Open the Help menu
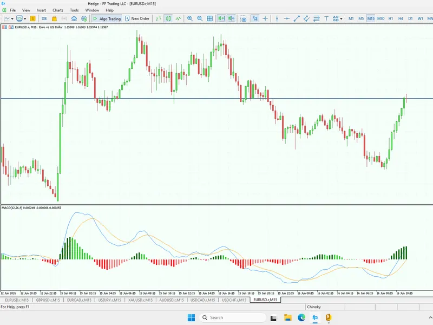Screen dimensions: 433x325 (x=109, y=10)
